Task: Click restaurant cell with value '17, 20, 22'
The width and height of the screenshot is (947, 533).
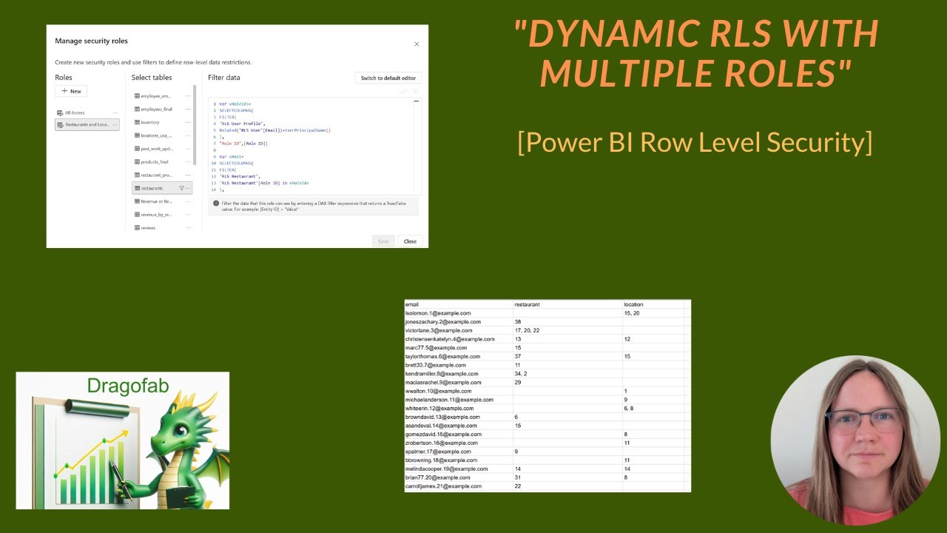Action: pos(568,330)
